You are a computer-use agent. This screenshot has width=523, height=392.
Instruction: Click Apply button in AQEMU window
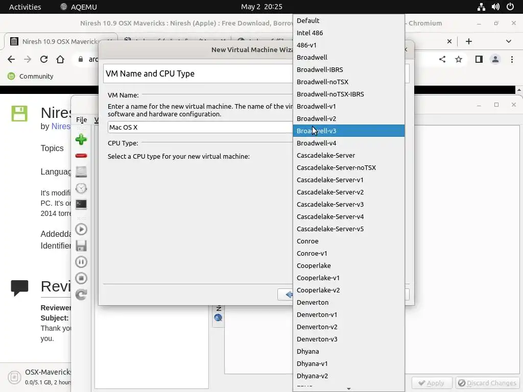(x=432, y=383)
